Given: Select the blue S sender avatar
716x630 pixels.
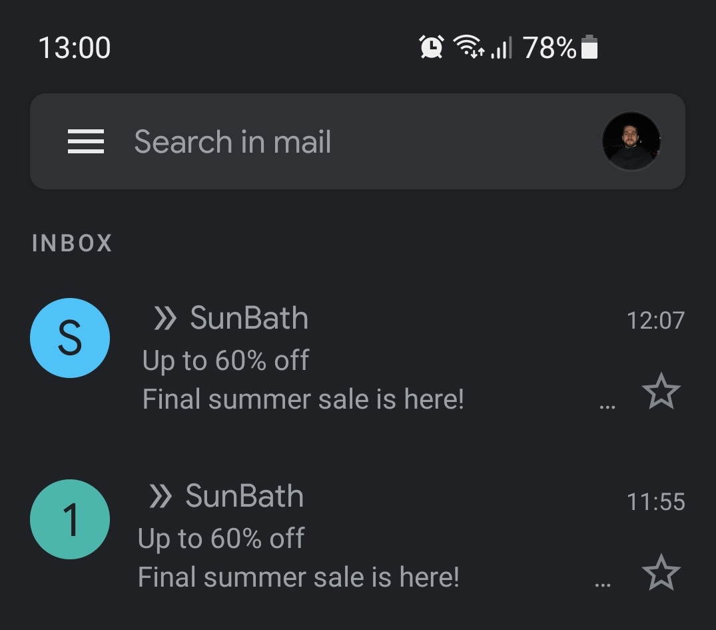Looking at the screenshot, I should pyautogui.click(x=70, y=338).
